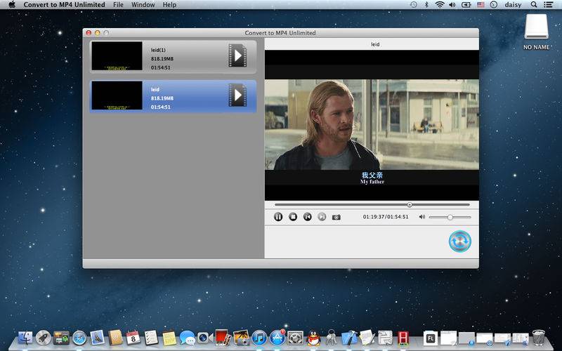
Task: Click the Bluetooth icon in menu bar
Action: [426, 5]
